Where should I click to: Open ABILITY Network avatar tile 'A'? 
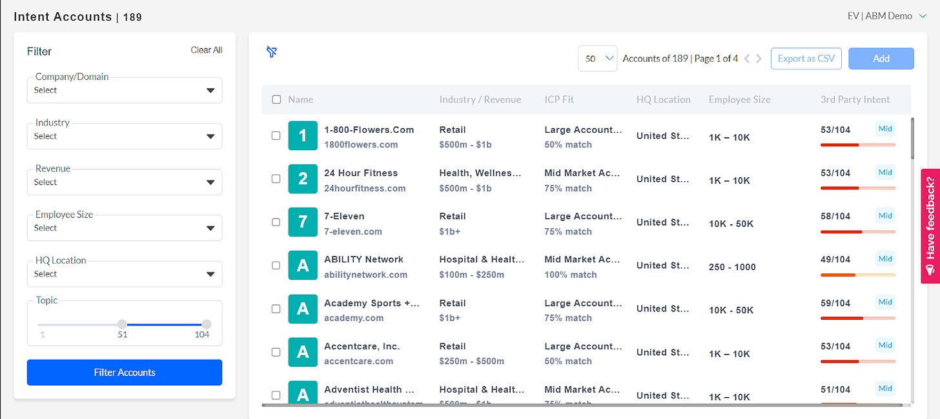(303, 265)
